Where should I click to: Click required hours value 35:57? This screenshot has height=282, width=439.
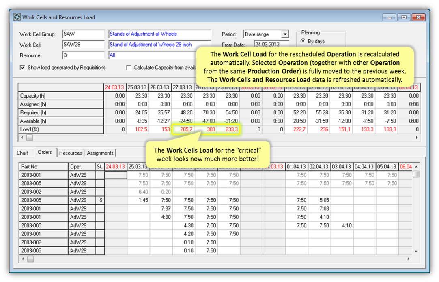point(160,112)
